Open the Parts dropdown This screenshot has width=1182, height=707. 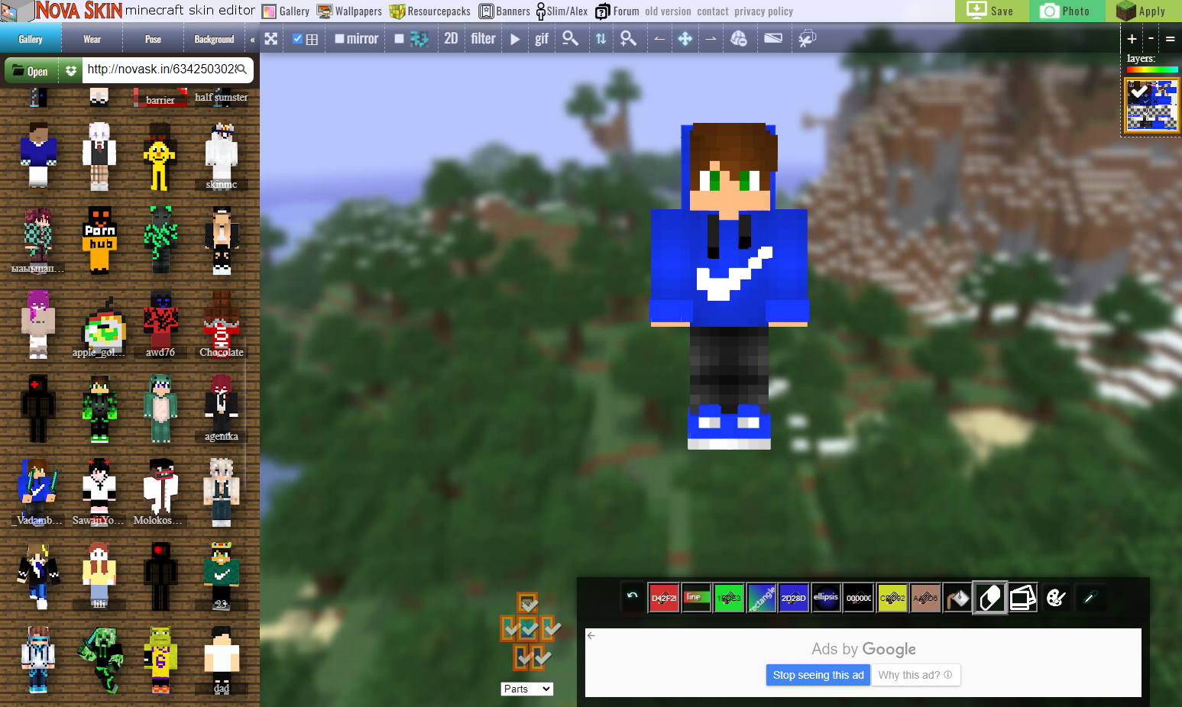(527, 689)
